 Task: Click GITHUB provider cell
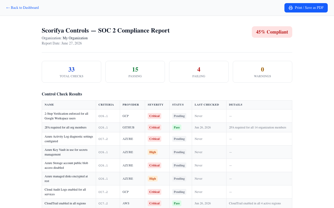click(x=128, y=127)
